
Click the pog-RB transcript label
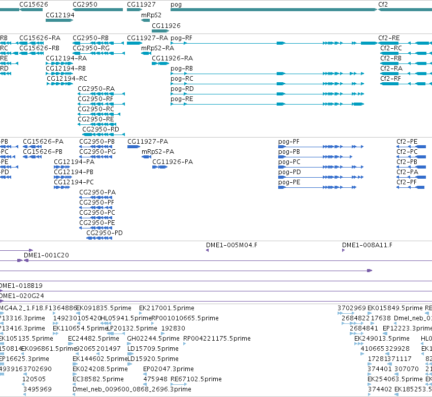point(182,69)
